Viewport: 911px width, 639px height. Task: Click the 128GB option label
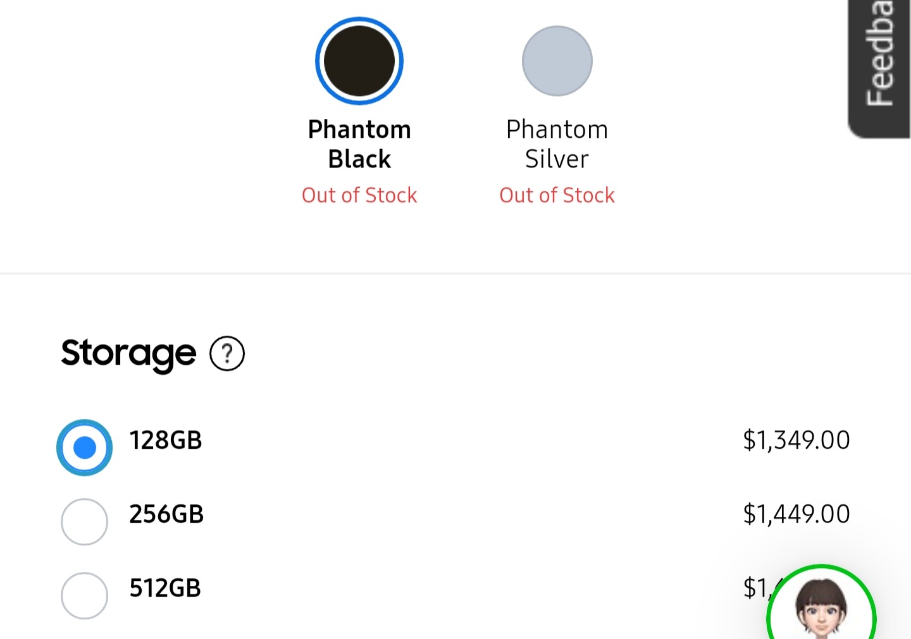pos(165,440)
